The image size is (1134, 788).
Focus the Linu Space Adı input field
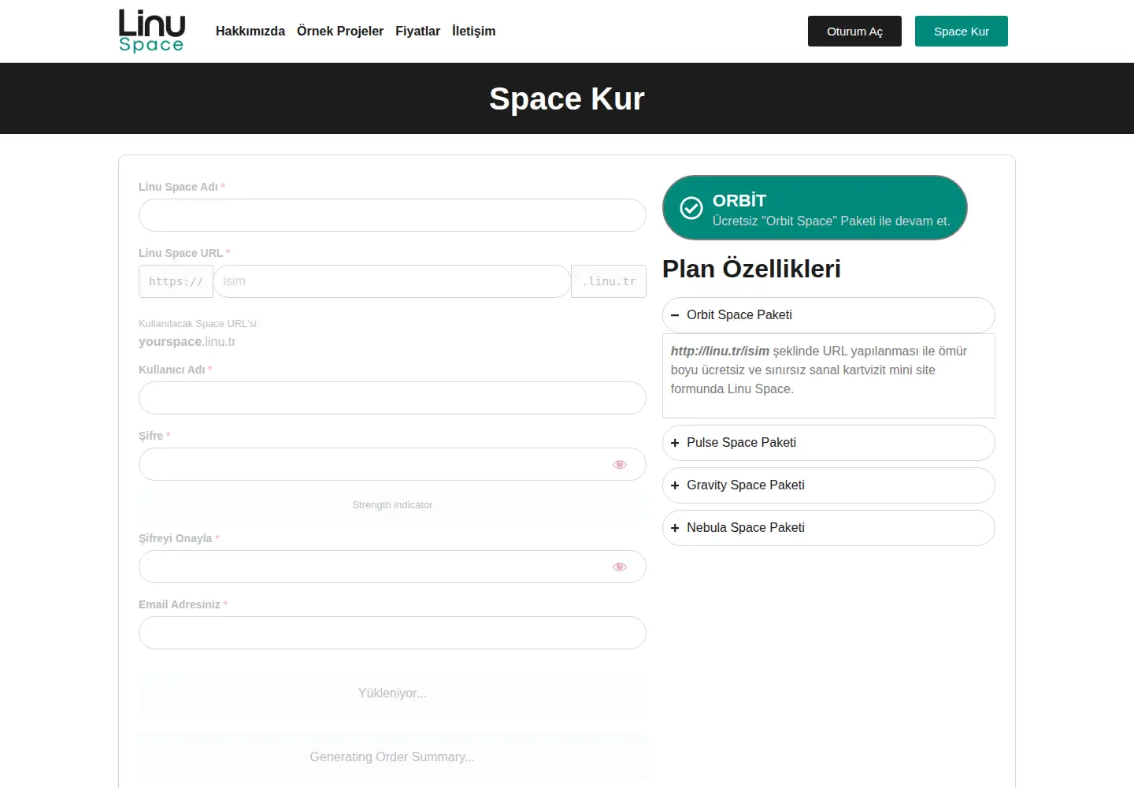[x=392, y=215]
